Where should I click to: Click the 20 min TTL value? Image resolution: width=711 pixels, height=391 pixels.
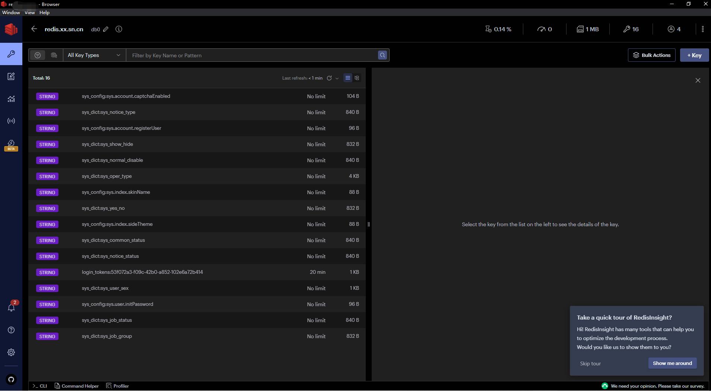(x=318, y=272)
